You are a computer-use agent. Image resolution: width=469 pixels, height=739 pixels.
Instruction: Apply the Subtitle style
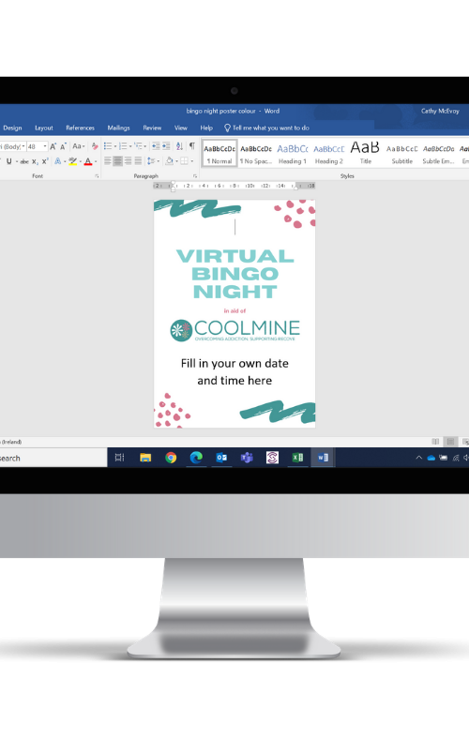402,154
